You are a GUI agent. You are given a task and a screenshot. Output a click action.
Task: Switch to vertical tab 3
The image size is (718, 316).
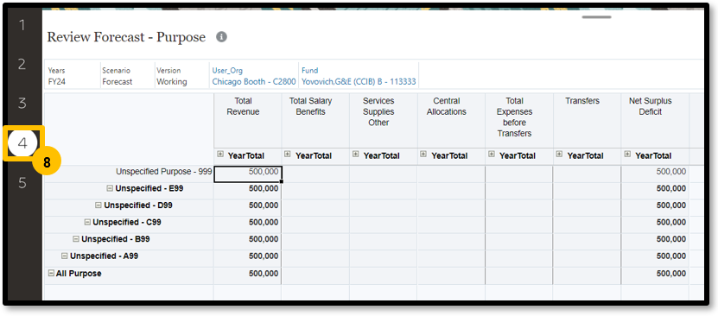22,104
